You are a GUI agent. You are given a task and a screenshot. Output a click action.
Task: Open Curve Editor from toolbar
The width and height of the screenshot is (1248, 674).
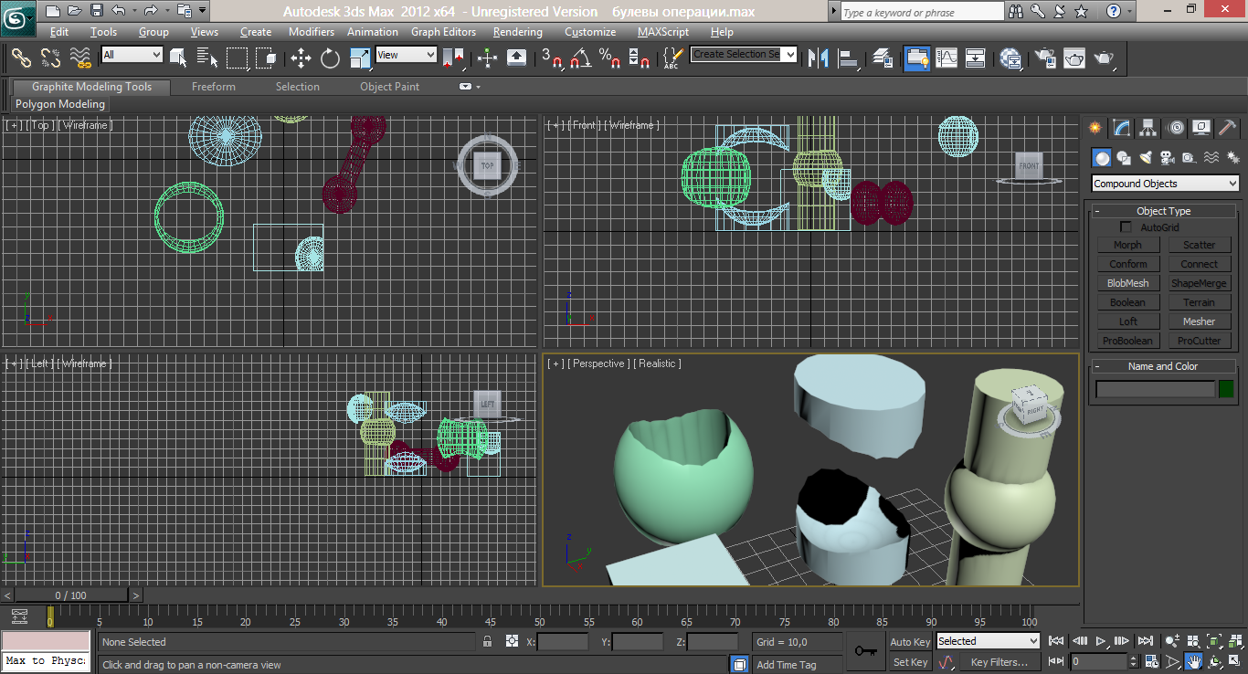[x=947, y=58]
